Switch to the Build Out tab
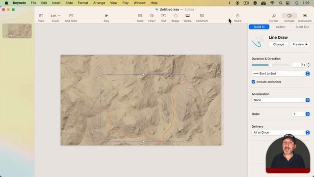The height and width of the screenshot is (177, 314). (302, 27)
